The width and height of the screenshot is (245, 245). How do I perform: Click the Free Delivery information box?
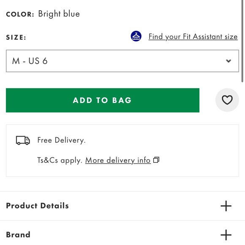(122, 151)
